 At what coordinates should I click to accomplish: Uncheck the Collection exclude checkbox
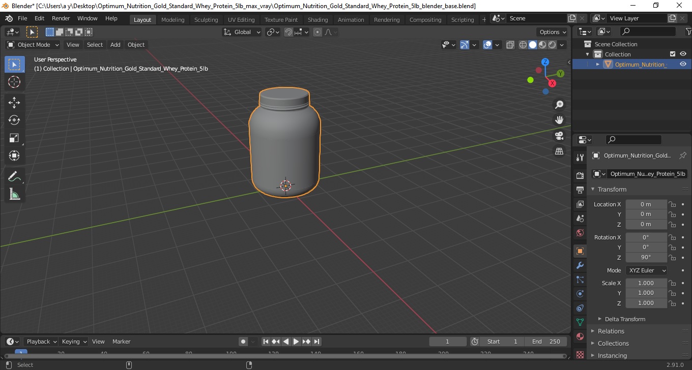click(x=673, y=54)
